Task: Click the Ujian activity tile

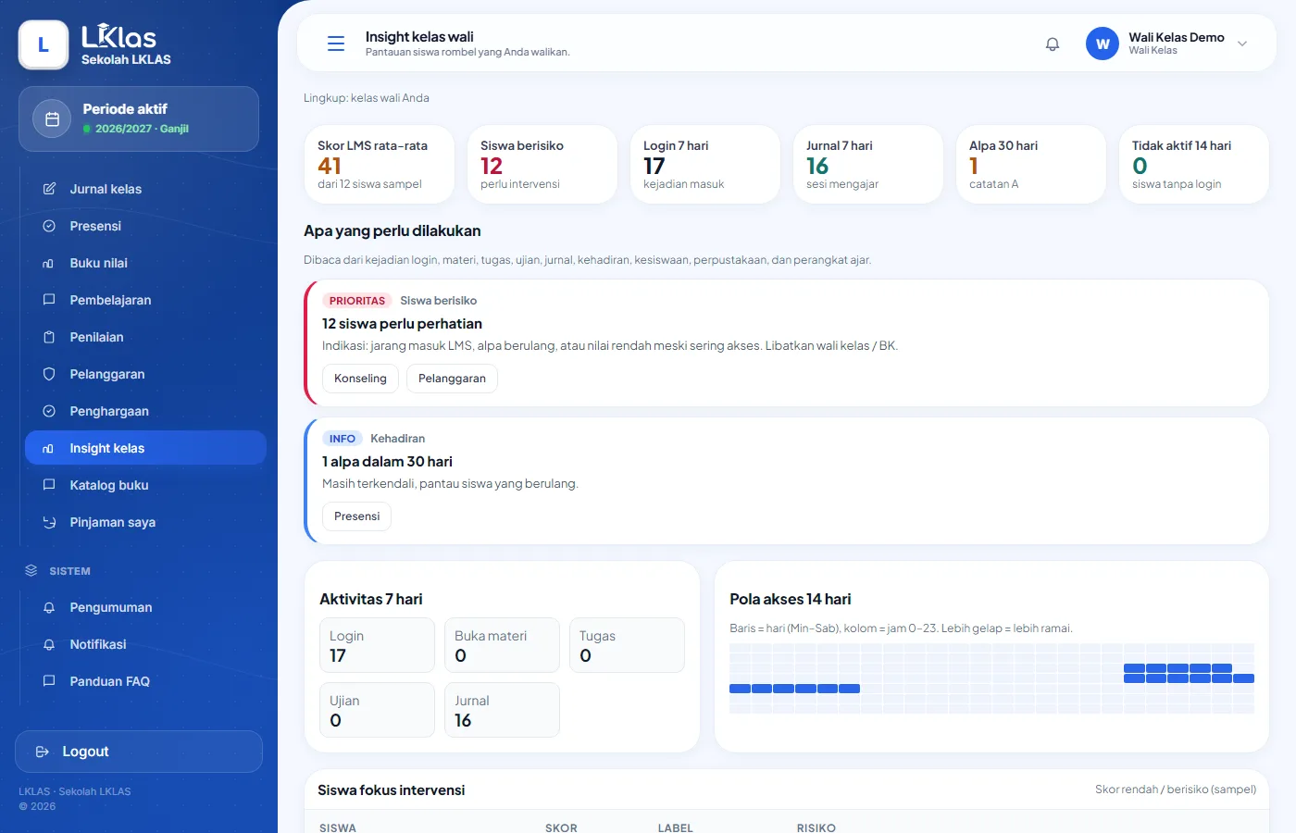Action: click(x=377, y=710)
